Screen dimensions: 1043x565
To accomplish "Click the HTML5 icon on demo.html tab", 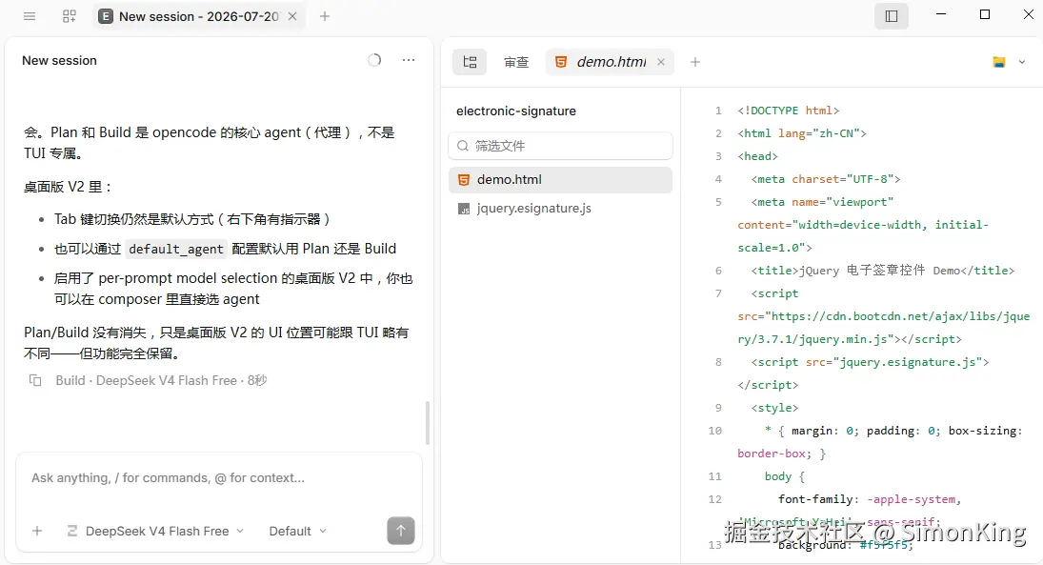I will [x=561, y=62].
